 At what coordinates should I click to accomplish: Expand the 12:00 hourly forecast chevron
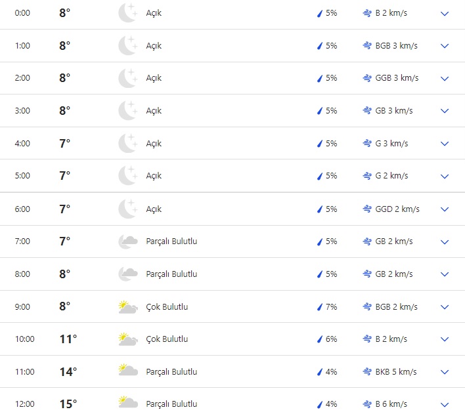[445, 404]
